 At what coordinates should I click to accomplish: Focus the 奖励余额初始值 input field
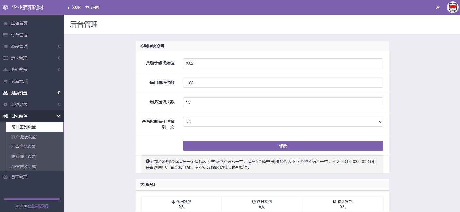click(x=283, y=63)
